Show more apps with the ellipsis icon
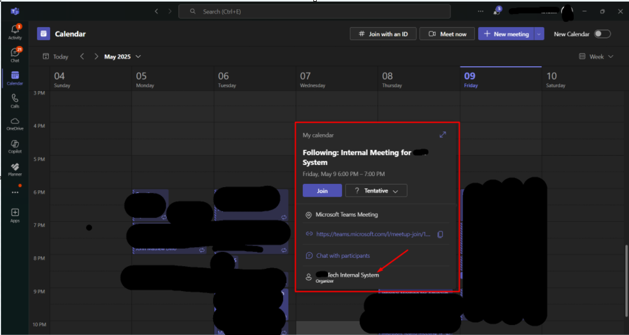Screen dimensions: 629x335 coord(15,192)
